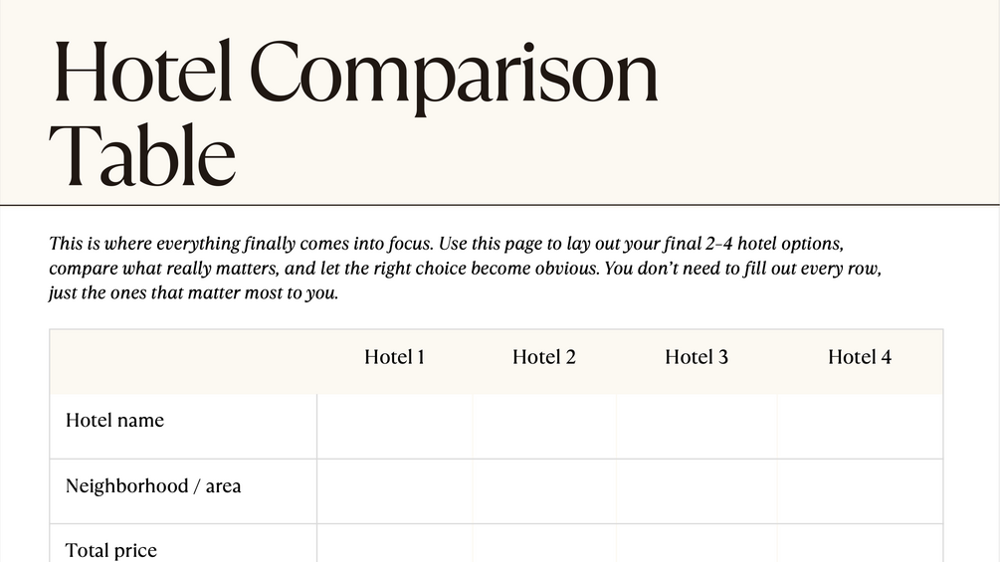The image size is (1000, 562).
Task: Click Neighborhood / area cell under Hotel 2
Action: 544,492
